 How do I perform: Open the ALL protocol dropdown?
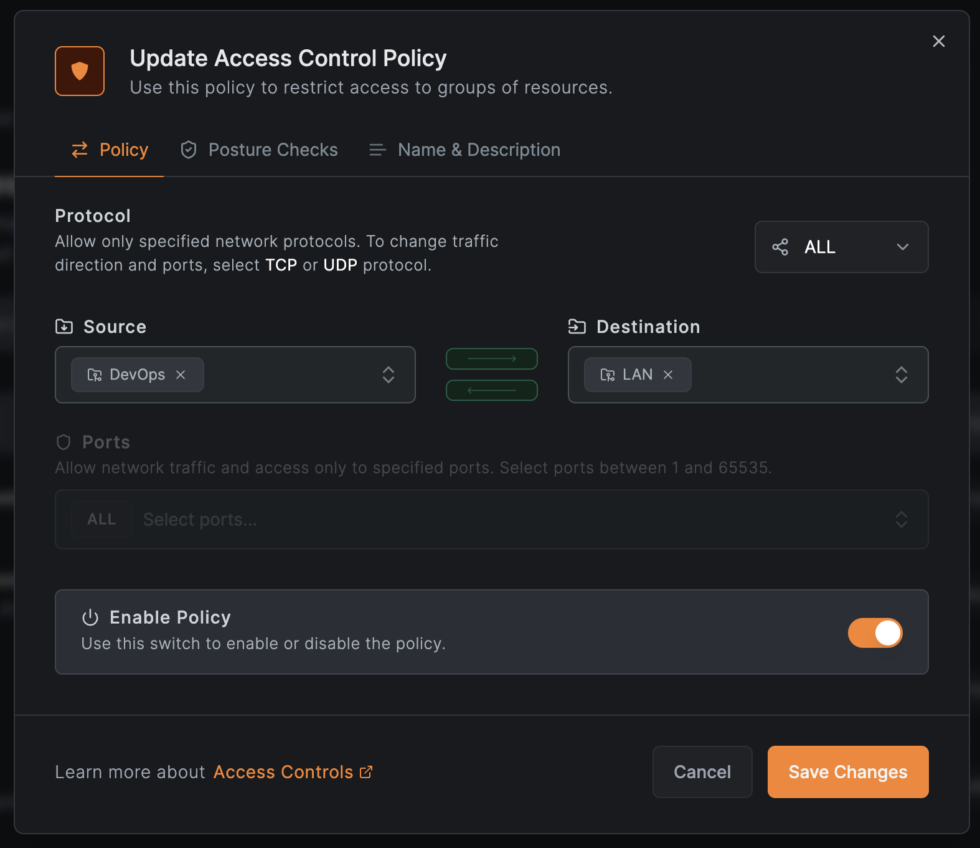841,247
